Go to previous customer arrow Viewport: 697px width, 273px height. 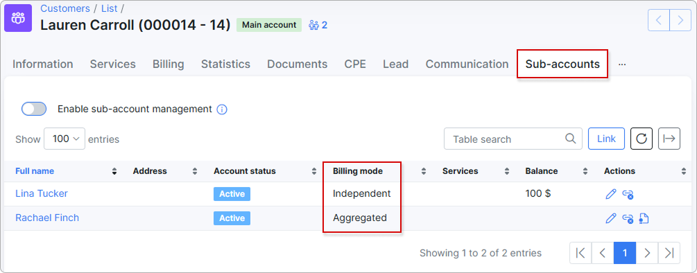[659, 20]
